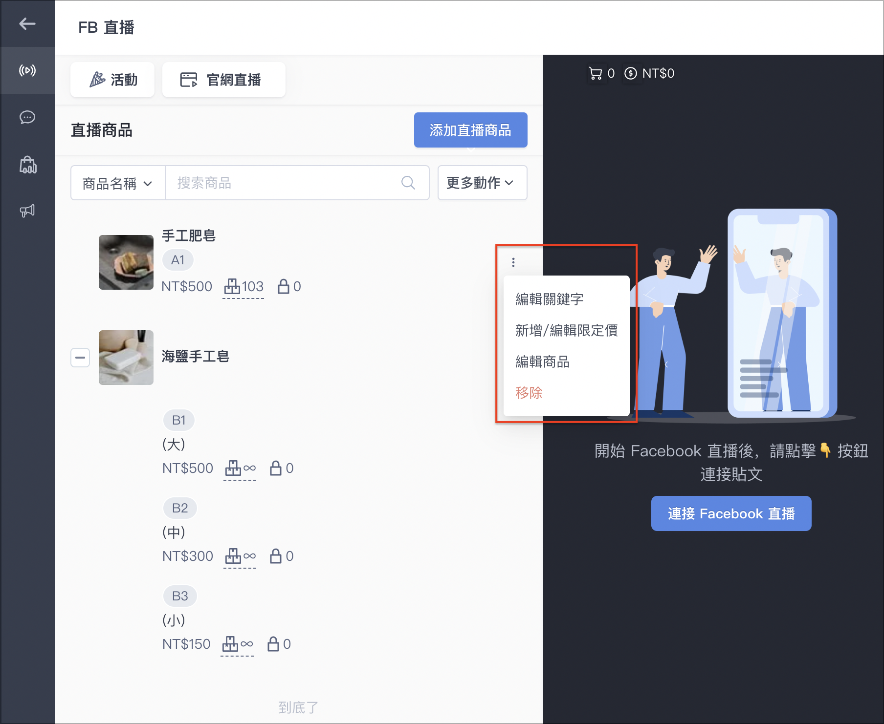This screenshot has width=884, height=724.
Task: Click the search magnifier icon
Action: coord(408,183)
